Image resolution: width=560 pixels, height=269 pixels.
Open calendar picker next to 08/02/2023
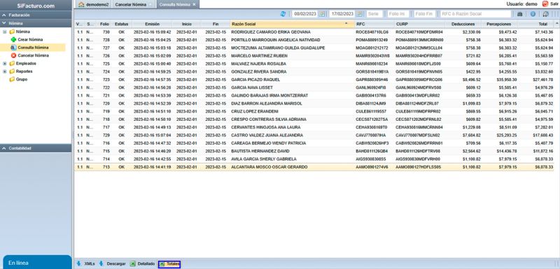pyautogui.click(x=322, y=14)
